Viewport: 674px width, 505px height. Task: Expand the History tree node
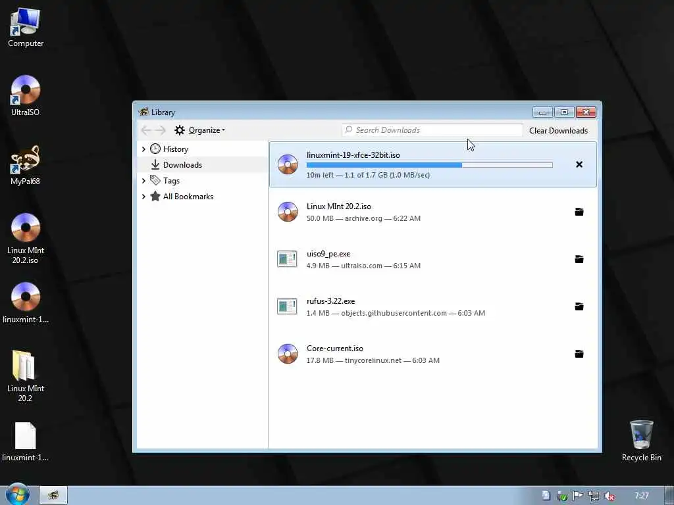pos(143,149)
